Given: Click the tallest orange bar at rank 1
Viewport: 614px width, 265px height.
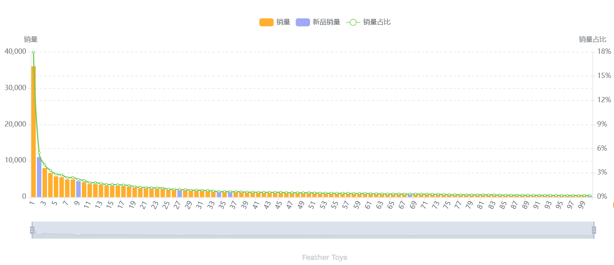Looking at the screenshot, I should (33, 132).
